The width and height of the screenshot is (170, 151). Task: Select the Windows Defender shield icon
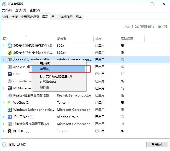(10, 110)
